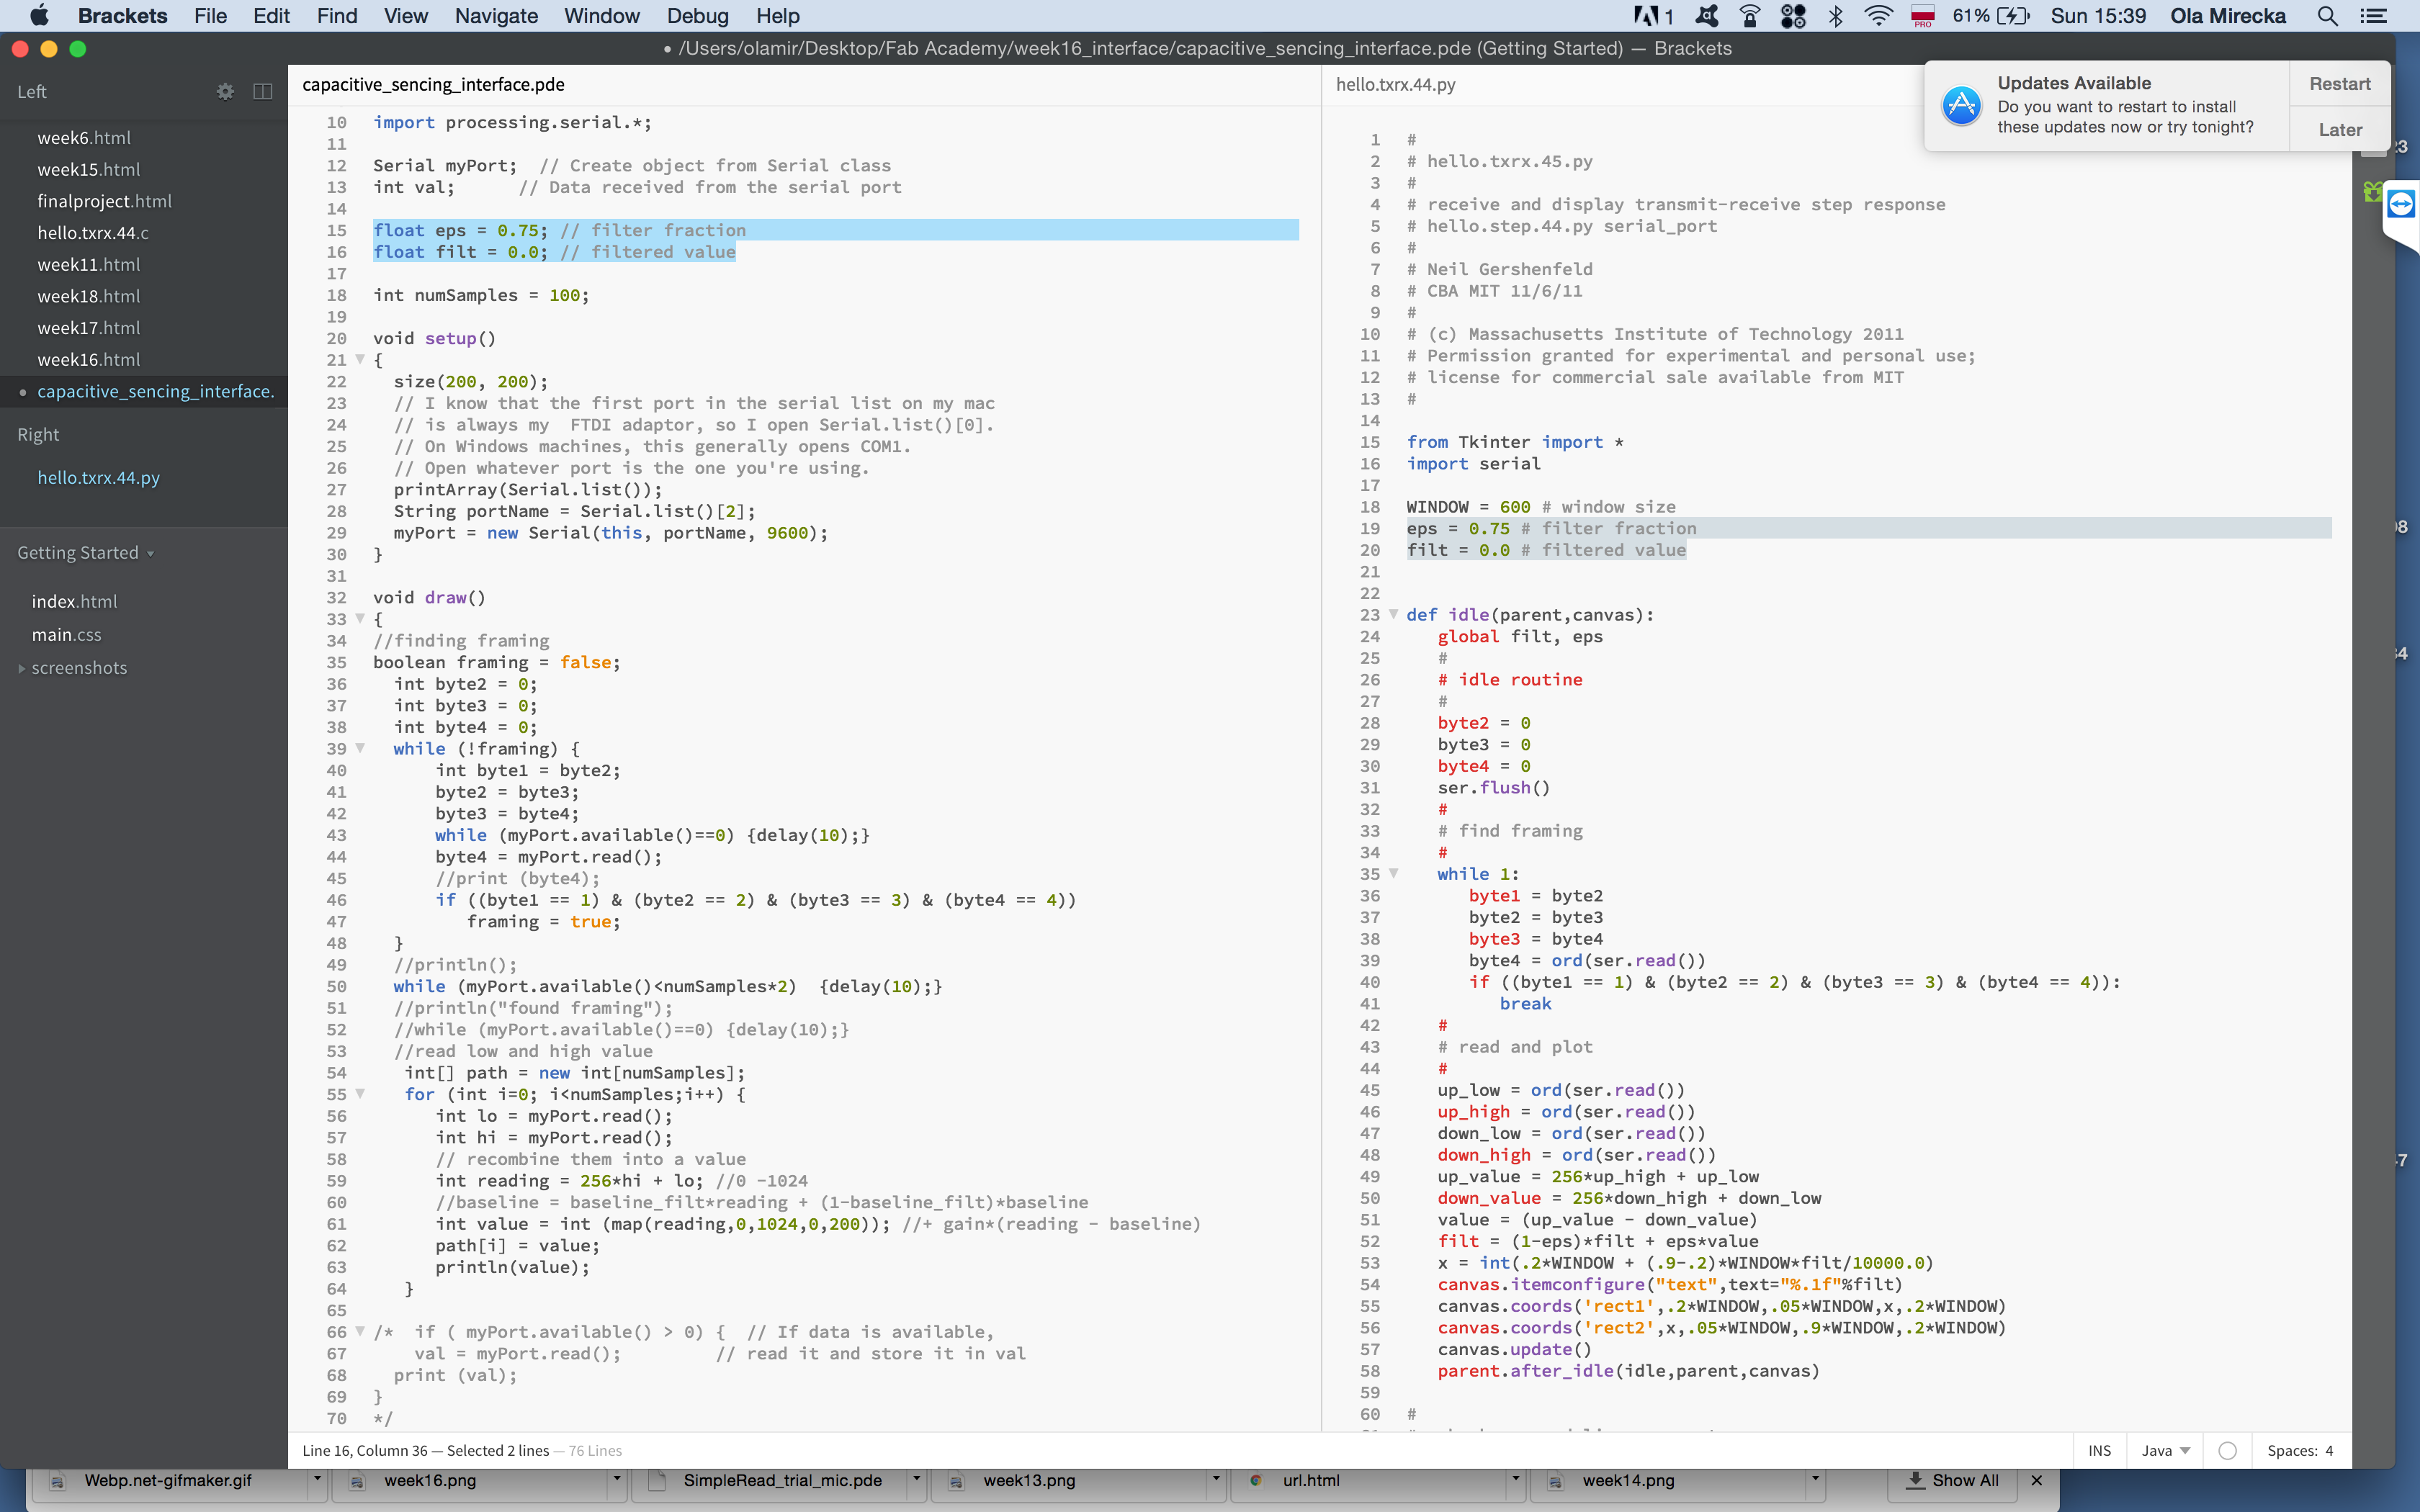2420x1512 pixels.
Task: Open the Debug menu
Action: coord(697,16)
